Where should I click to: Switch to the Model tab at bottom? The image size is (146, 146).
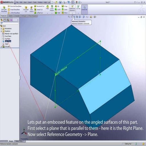[11, 141]
